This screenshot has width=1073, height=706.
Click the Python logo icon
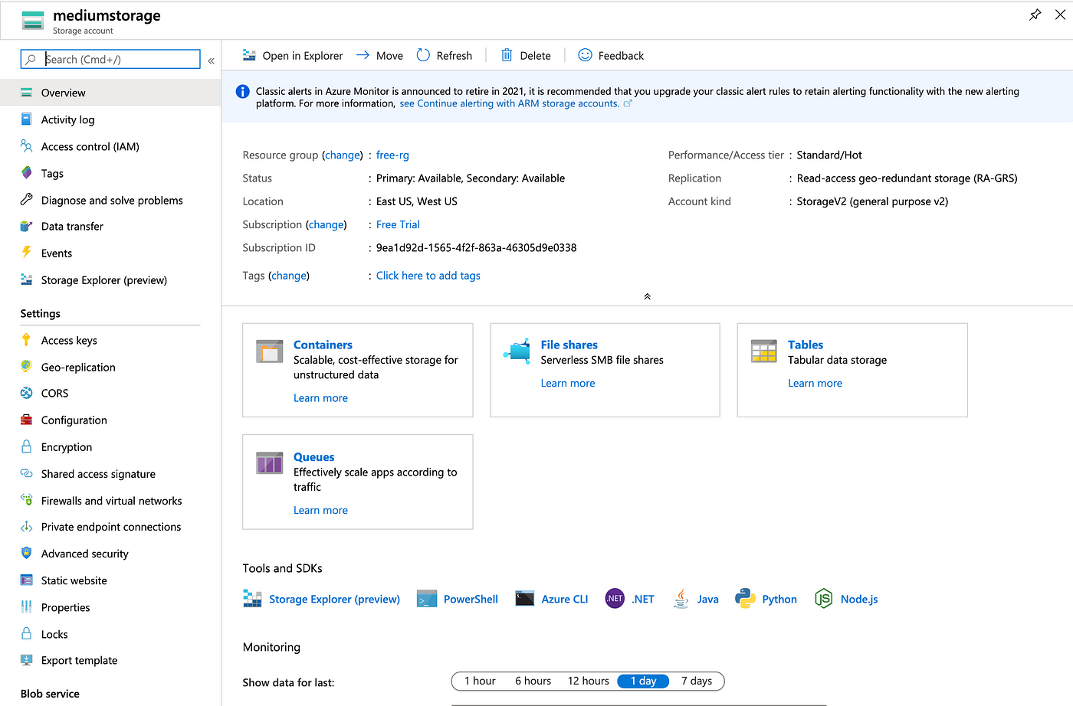[x=745, y=599]
